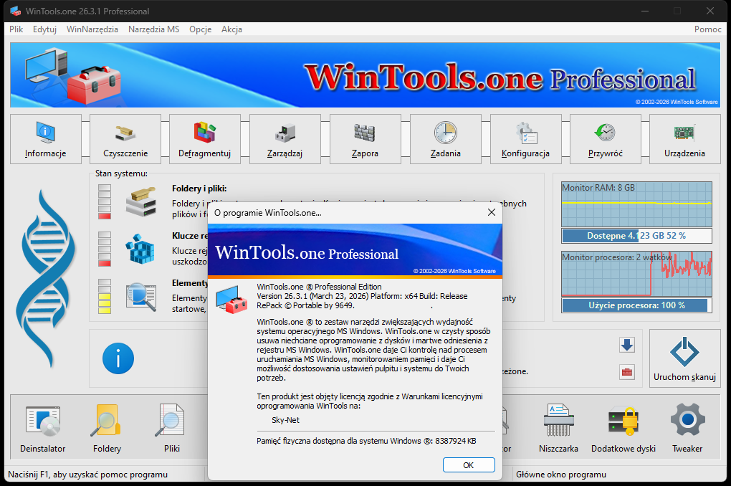Image resolution: width=731 pixels, height=486 pixels.
Task: Click the small red toolbox icon
Action: click(x=627, y=372)
